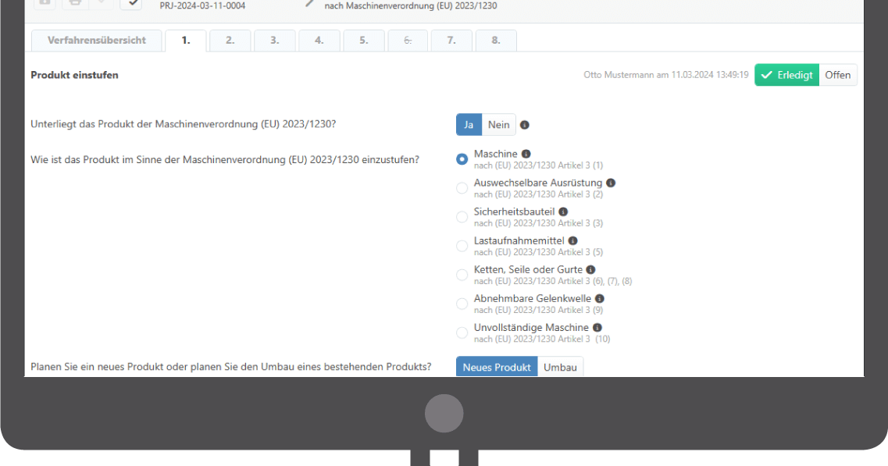
Task: Choose the Abnehmbare Gelenkwelle option
Action: click(462, 303)
